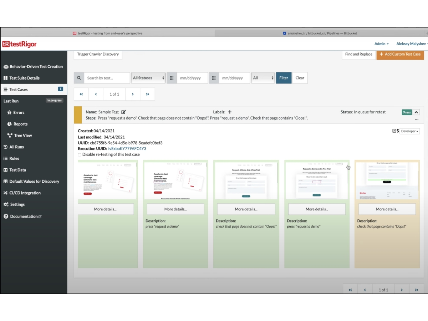This screenshot has height=321, width=428.
Task: Click More details for 'check that page contains Oops'
Action: click(387, 209)
